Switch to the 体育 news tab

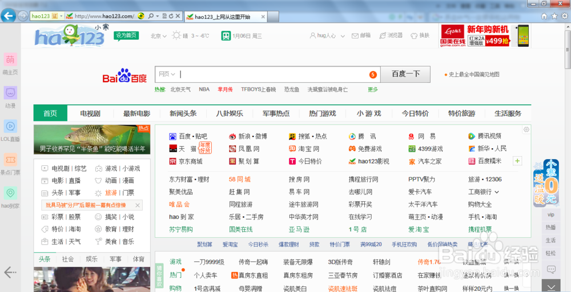(139, 259)
